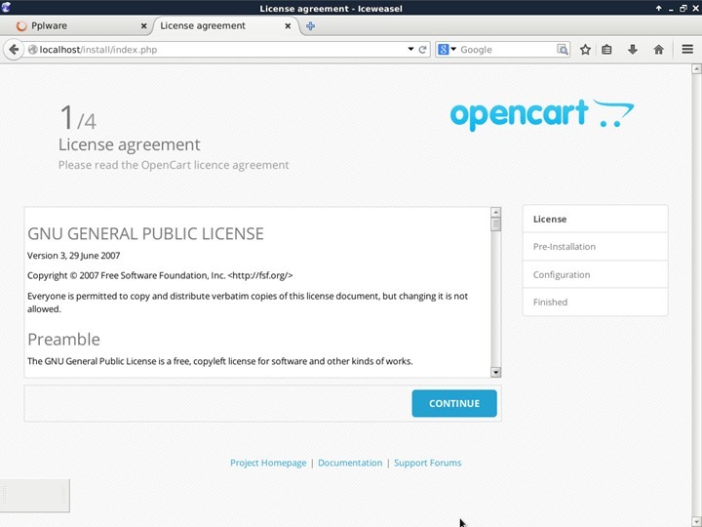Bookmark this page with the star icon

(585, 50)
